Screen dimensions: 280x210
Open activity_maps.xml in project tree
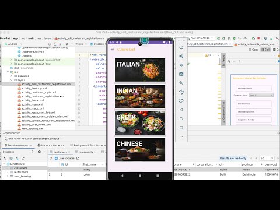(x=33, y=108)
